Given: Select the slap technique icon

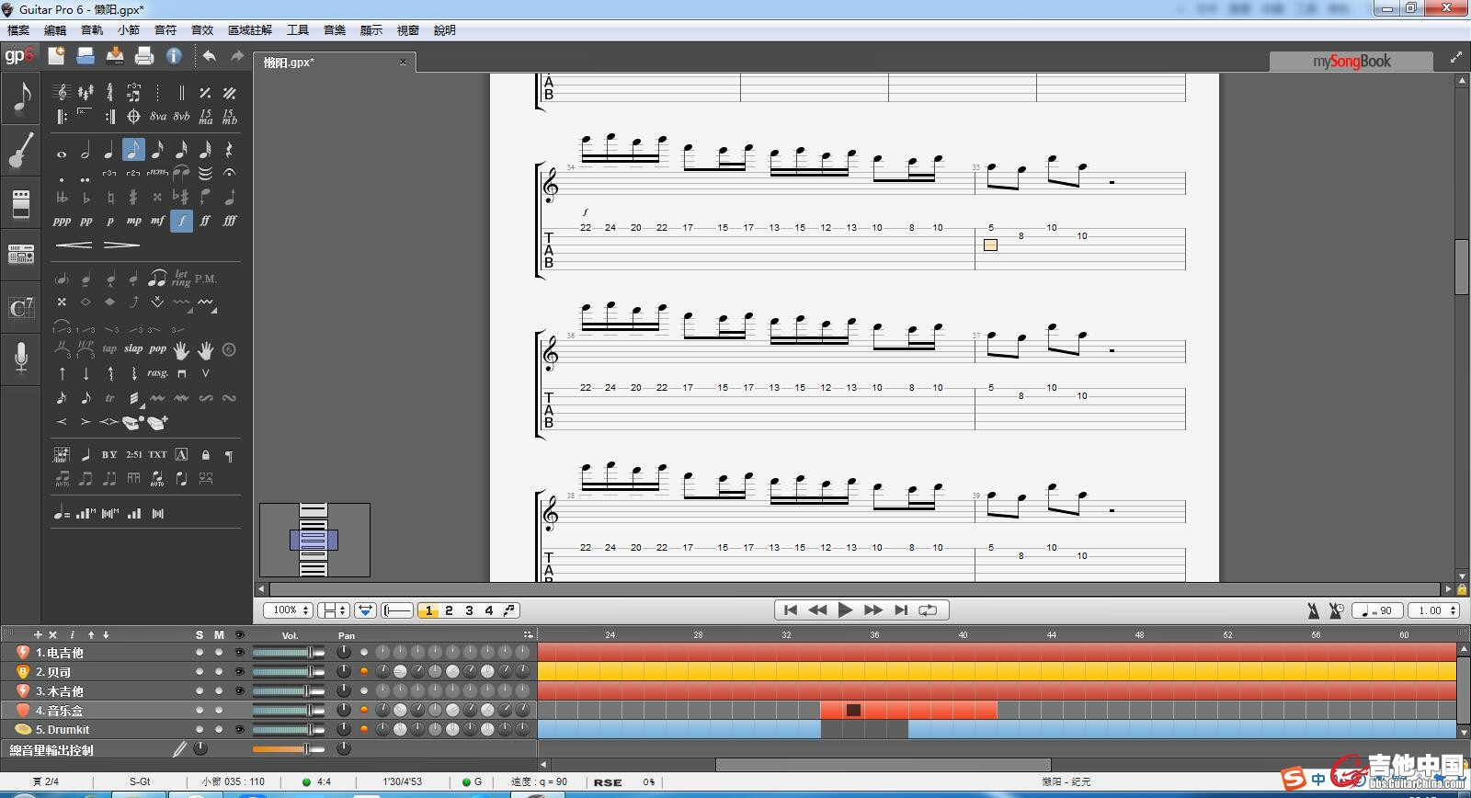Looking at the screenshot, I should (133, 349).
